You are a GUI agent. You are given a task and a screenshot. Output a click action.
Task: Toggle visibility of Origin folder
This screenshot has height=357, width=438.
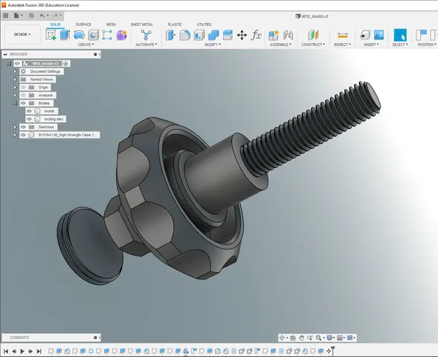pos(23,88)
